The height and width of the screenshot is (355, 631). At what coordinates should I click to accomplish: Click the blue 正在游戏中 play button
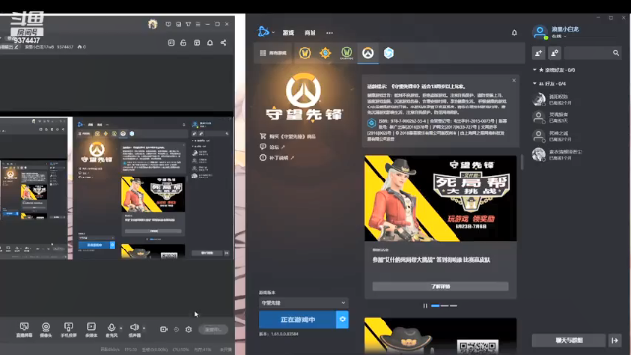(x=298, y=319)
